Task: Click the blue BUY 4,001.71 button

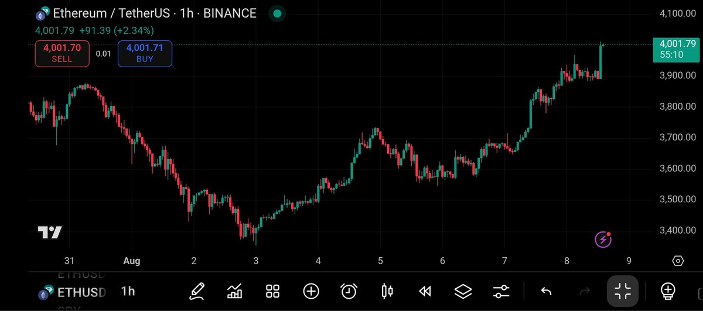Action: [x=145, y=53]
